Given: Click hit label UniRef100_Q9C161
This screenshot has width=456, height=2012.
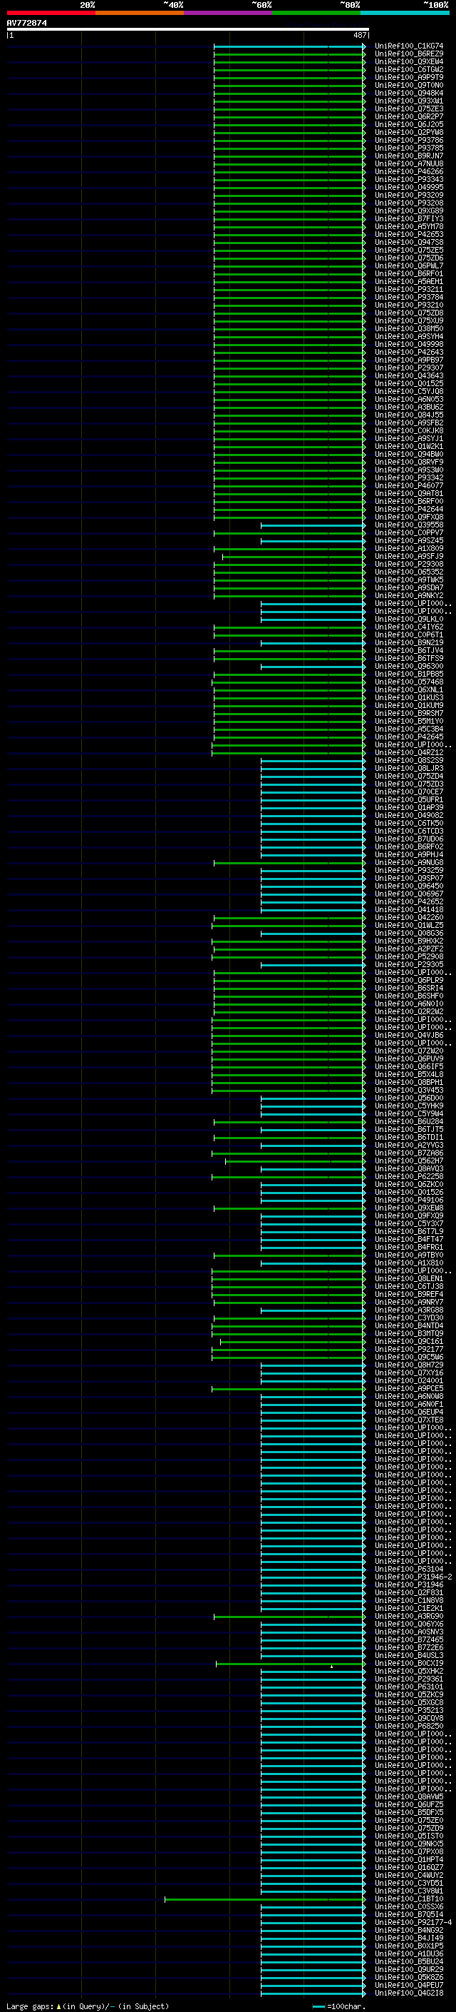Looking at the screenshot, I should 408,1341.
